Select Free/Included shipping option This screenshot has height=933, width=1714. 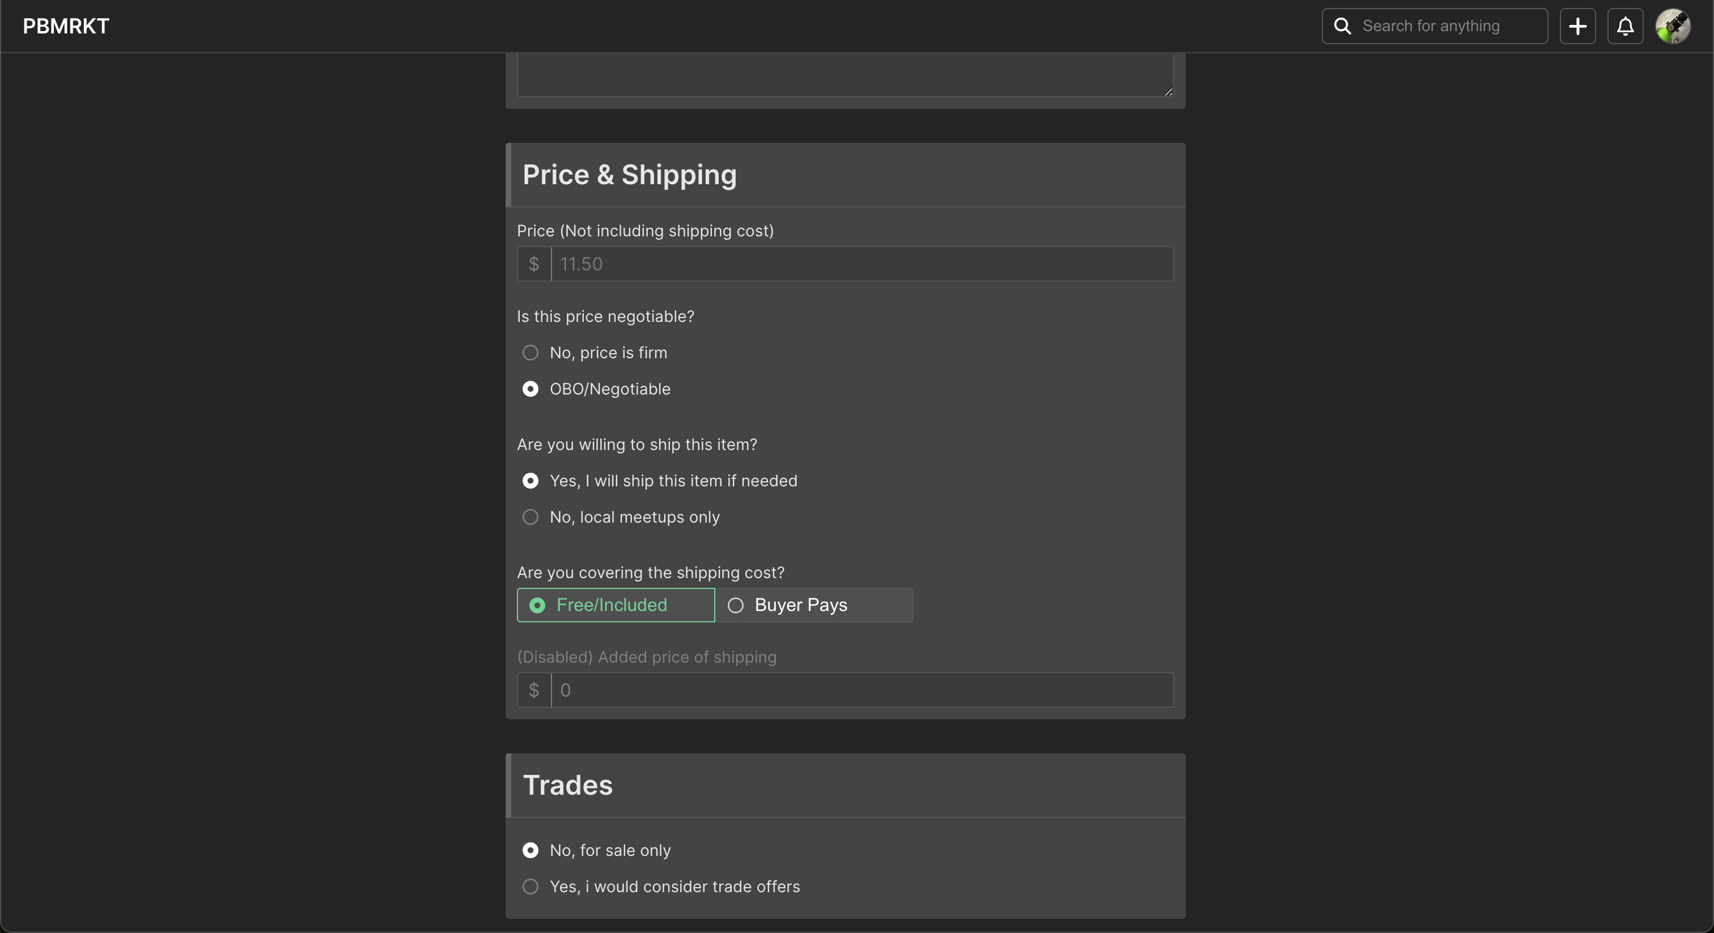point(616,605)
